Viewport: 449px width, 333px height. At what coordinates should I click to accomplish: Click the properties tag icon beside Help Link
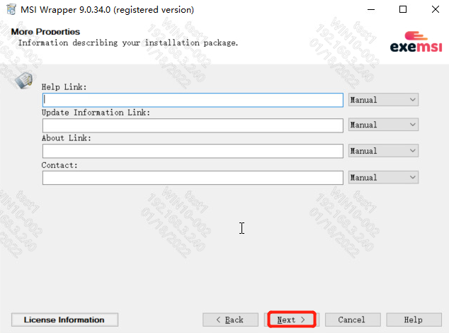[24, 80]
